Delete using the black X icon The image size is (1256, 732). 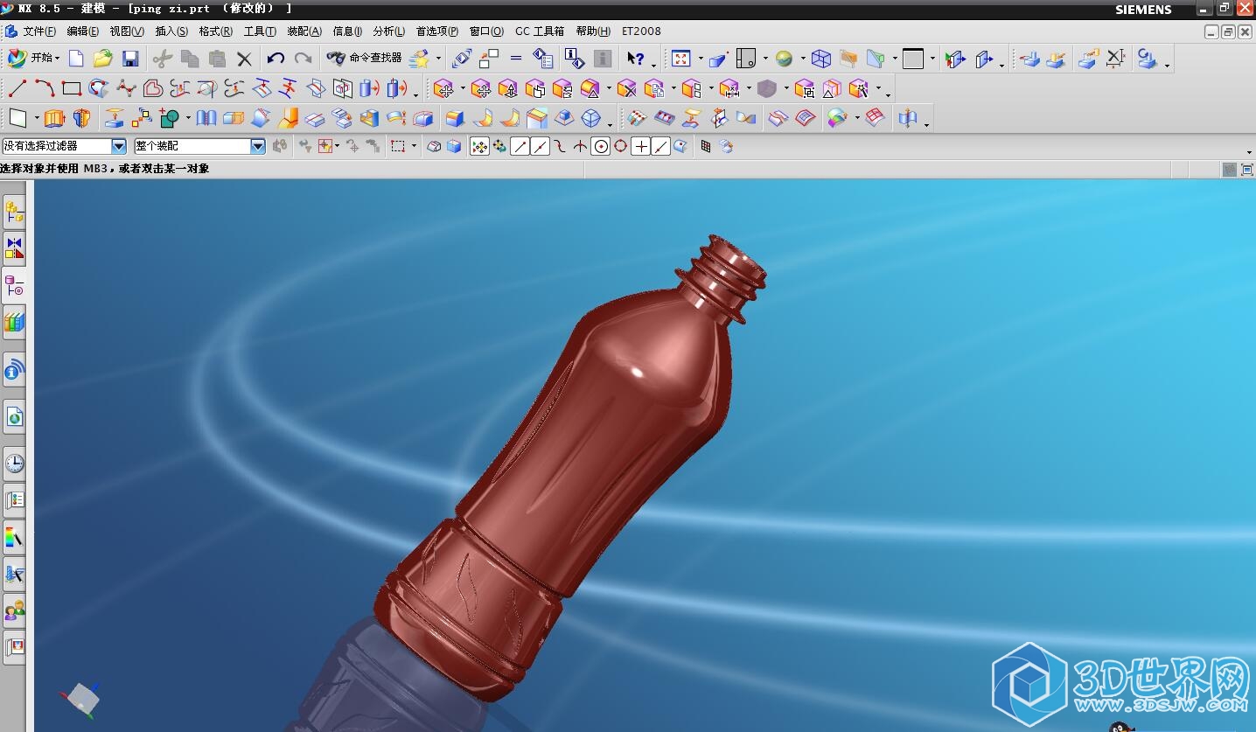point(244,59)
